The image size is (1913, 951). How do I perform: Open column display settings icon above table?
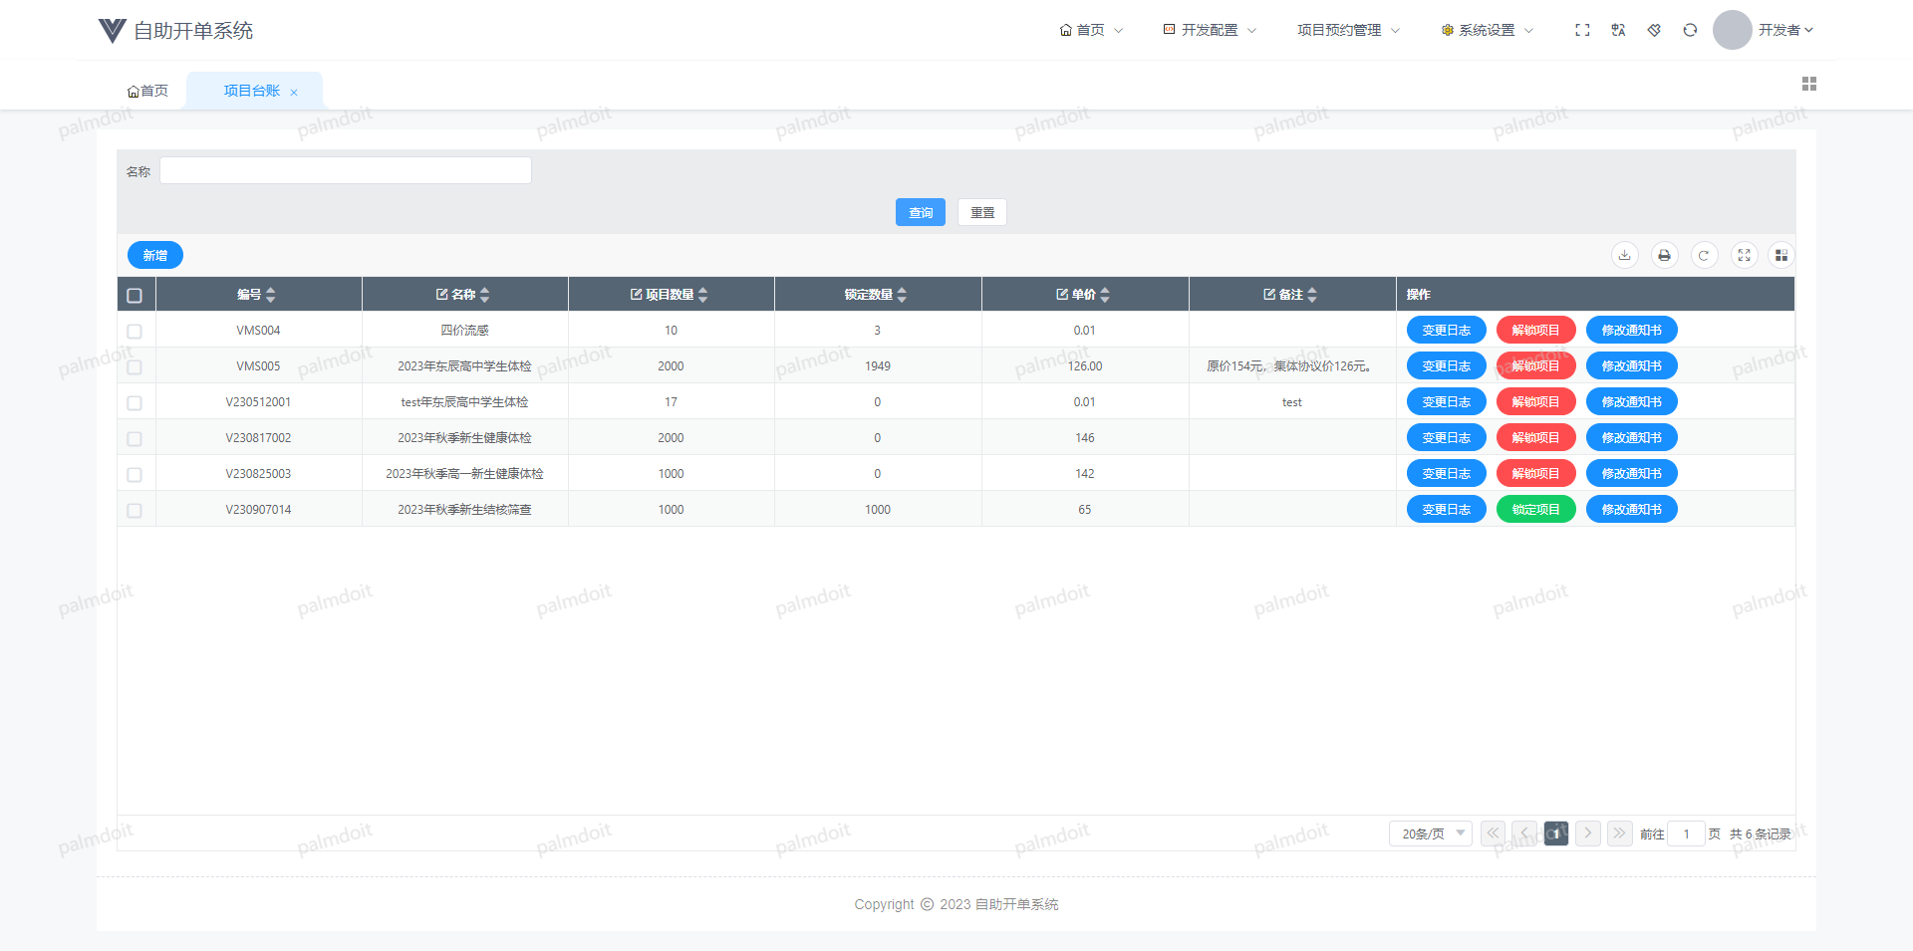(x=1781, y=255)
